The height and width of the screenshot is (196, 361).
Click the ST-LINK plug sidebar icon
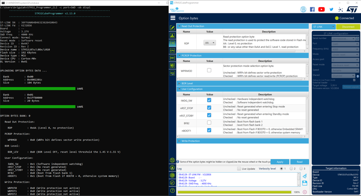click(172, 183)
